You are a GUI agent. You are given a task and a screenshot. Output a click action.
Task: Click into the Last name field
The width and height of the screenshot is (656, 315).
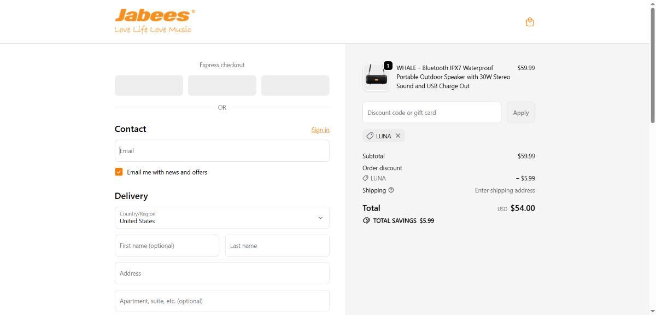(277, 246)
